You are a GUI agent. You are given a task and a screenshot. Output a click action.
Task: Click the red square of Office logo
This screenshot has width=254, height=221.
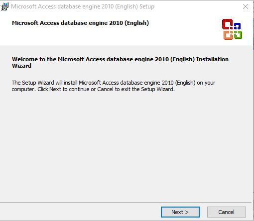click(x=227, y=24)
